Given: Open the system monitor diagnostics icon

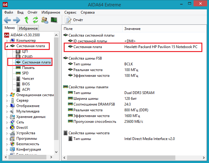Looking at the screenshot, I should pyautogui.click(x=54, y=20).
